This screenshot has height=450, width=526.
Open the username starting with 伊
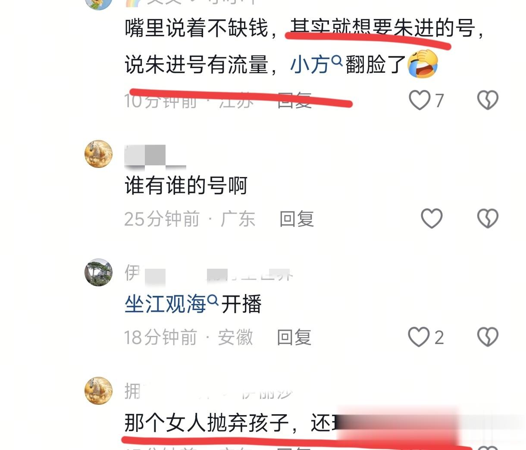(209, 273)
